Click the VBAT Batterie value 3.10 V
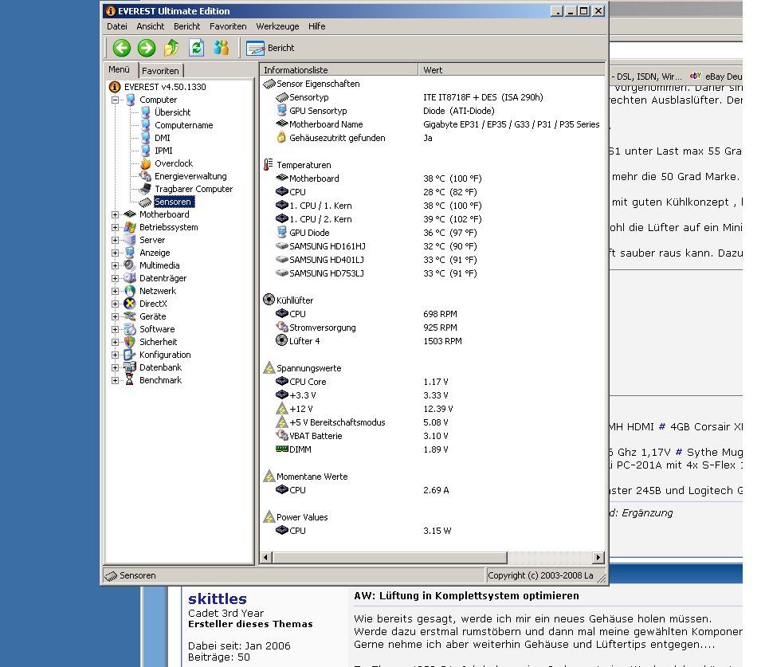This screenshot has height=667, width=765. pyautogui.click(x=436, y=436)
